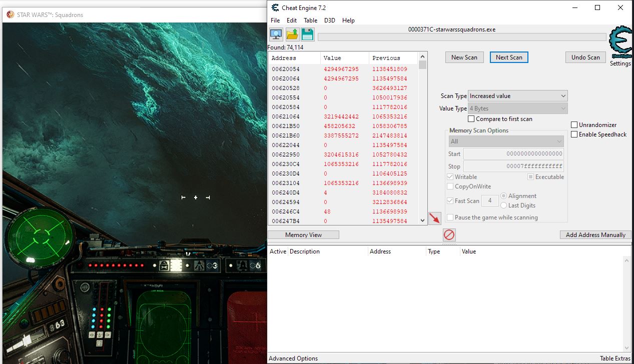Select result row address 00620054
The width and height of the screenshot is (634, 364).
pos(343,69)
